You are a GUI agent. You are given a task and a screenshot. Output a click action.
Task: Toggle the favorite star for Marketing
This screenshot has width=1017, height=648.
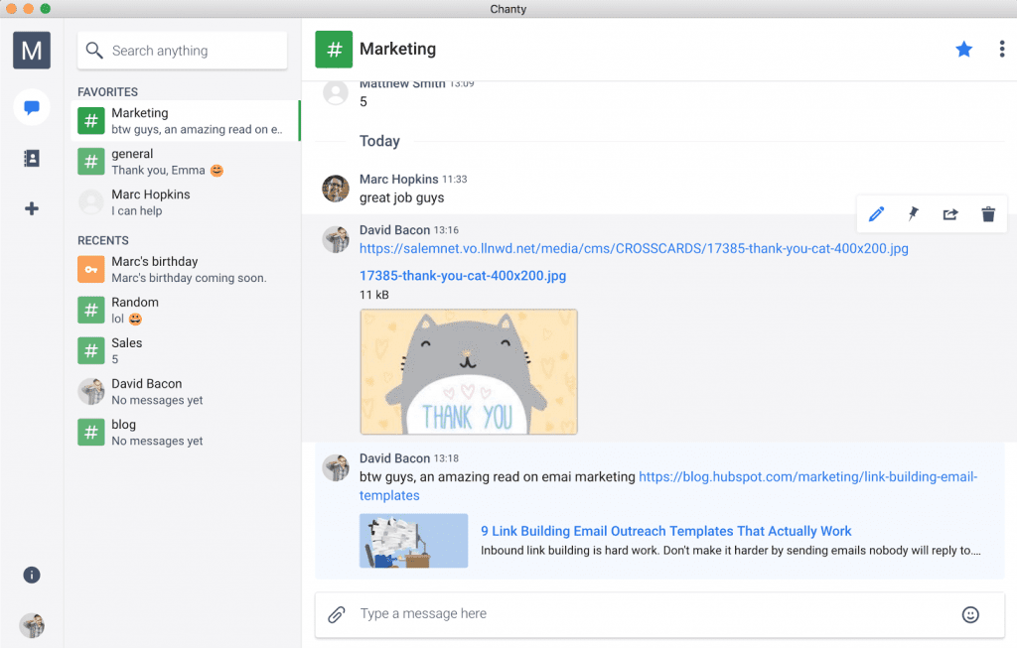[963, 50]
